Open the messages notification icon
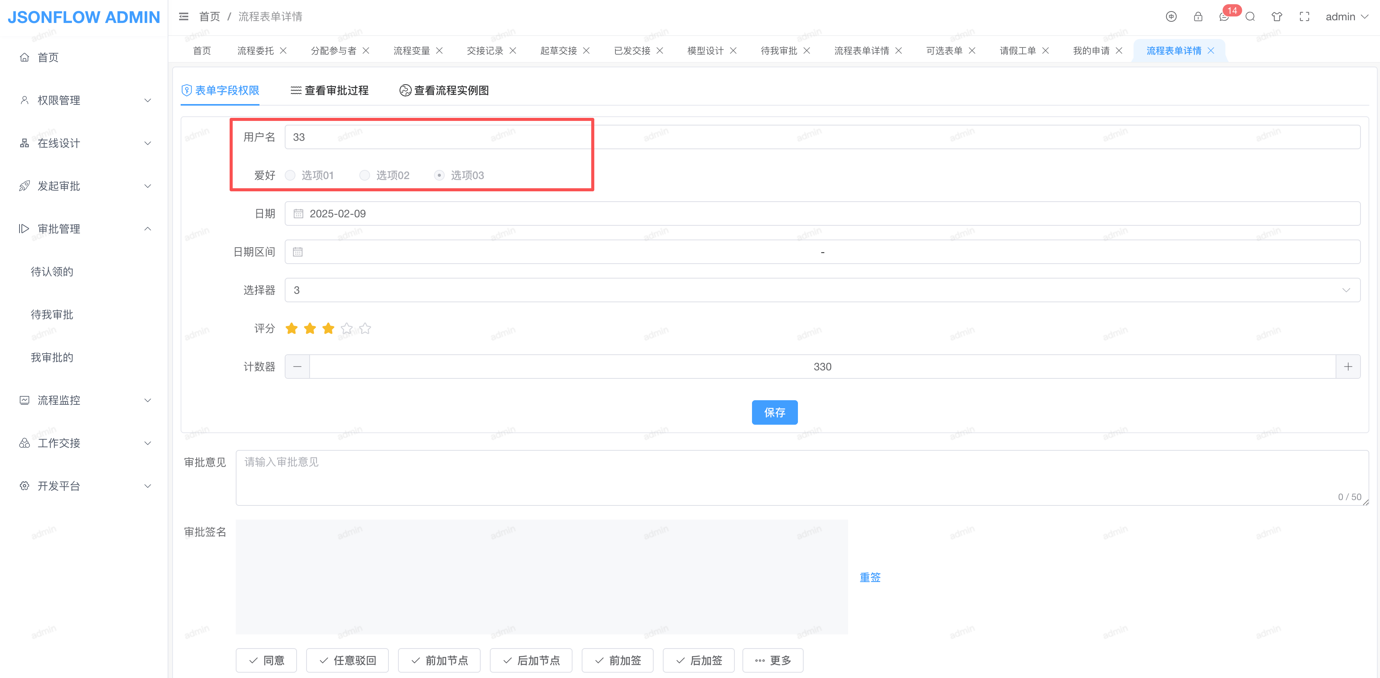Screen dimensions: 1380x678 pyautogui.click(x=1223, y=16)
